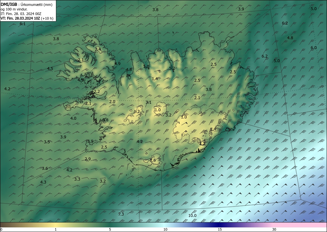
Task: Click the title line 'DMI/IGB : Úrkomumætti (mm)'
Action: pos(26,5)
